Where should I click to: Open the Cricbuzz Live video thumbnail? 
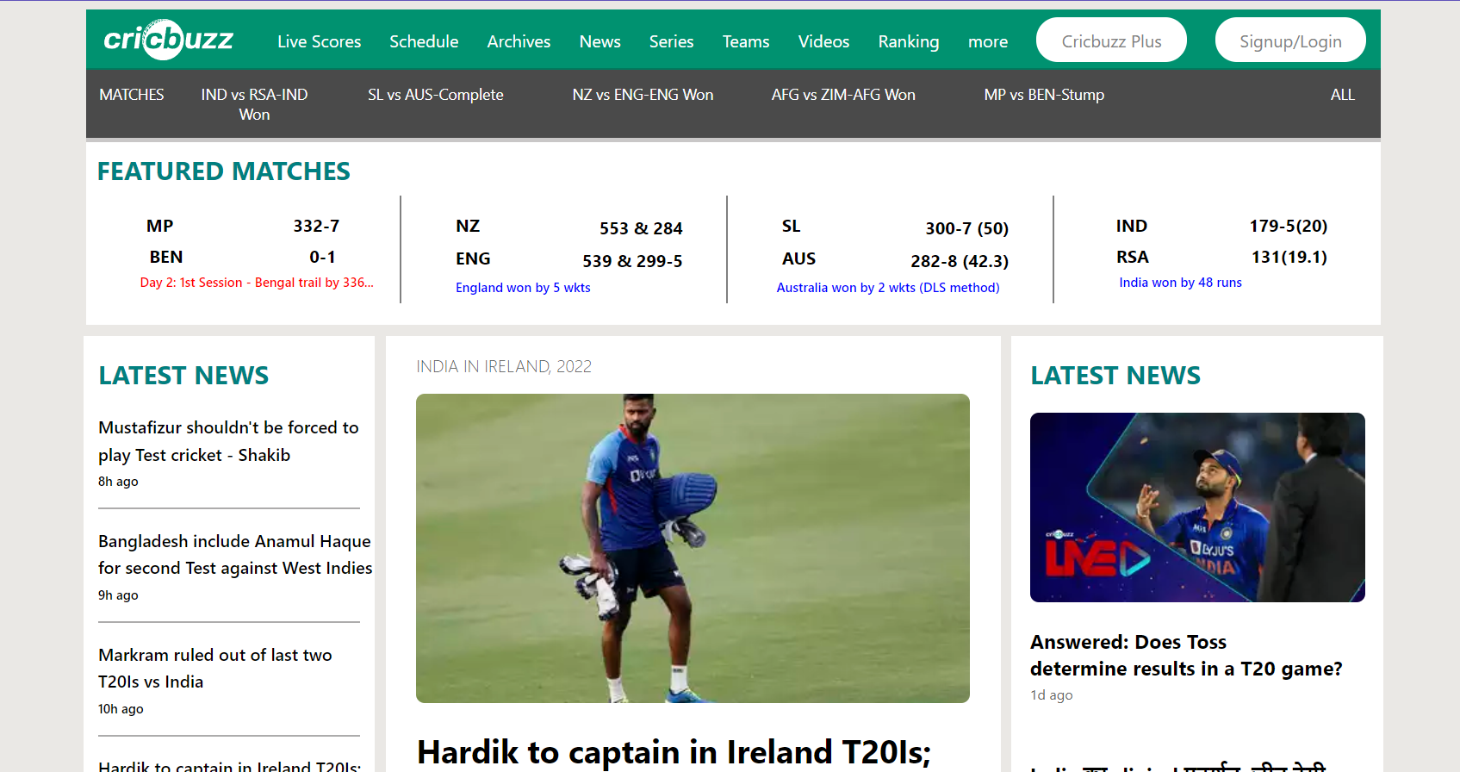1197,507
